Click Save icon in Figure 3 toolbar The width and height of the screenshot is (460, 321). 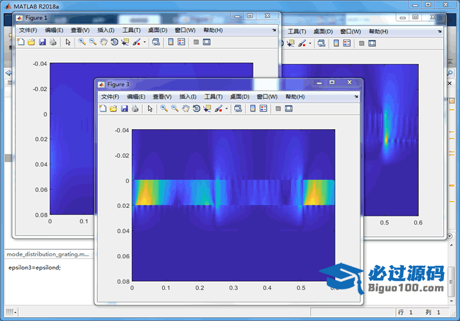124,108
